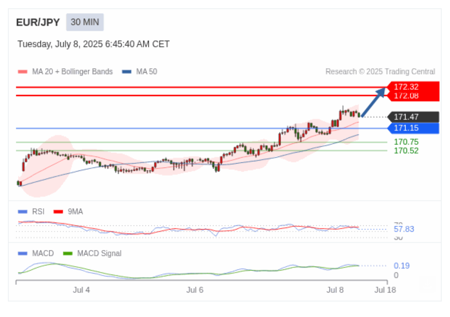
Task: Click the Jul 18 date axis label
Action: point(385,290)
